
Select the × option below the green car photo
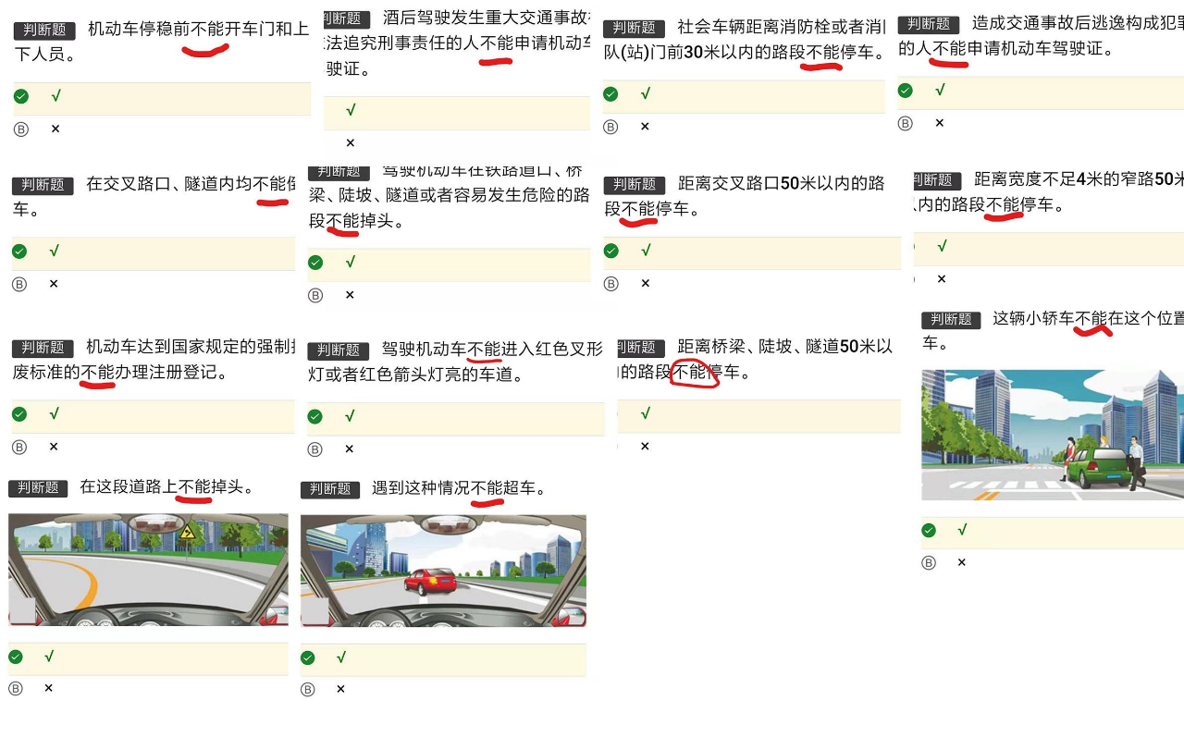click(960, 562)
